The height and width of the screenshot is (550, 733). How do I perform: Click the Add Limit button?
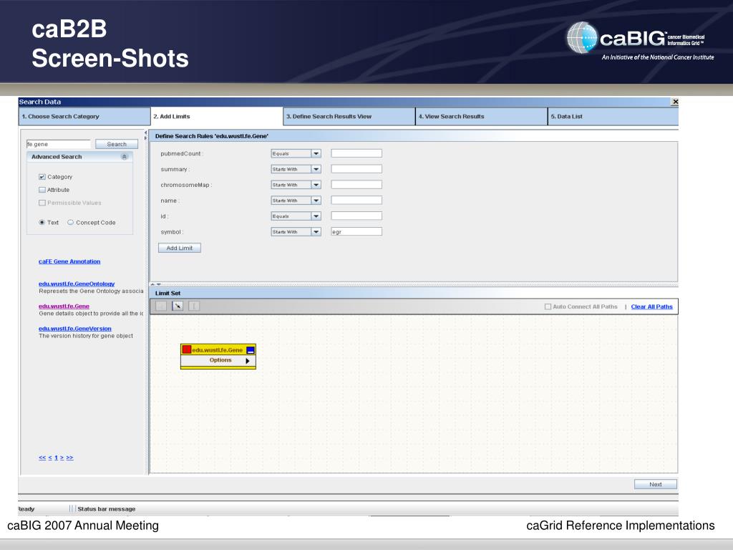pyautogui.click(x=180, y=248)
